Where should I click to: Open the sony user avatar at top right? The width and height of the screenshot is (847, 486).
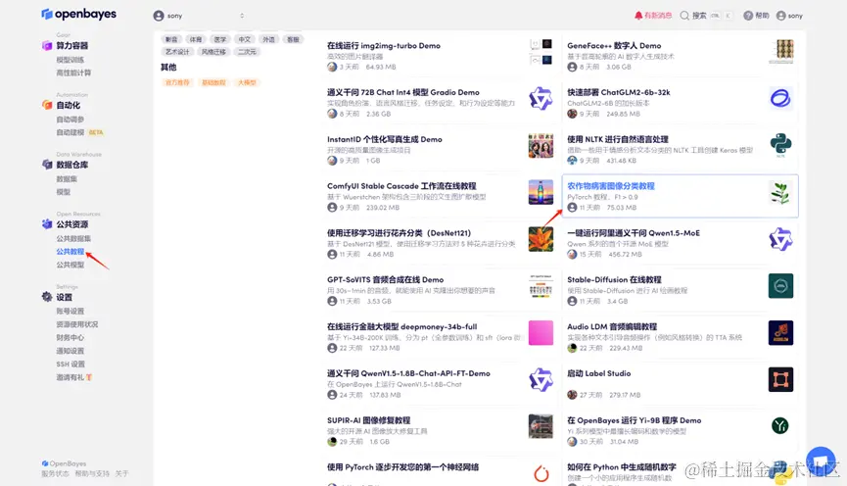pyautogui.click(x=781, y=16)
